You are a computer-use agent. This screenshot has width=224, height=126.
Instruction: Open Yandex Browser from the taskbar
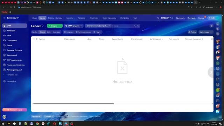point(43,124)
